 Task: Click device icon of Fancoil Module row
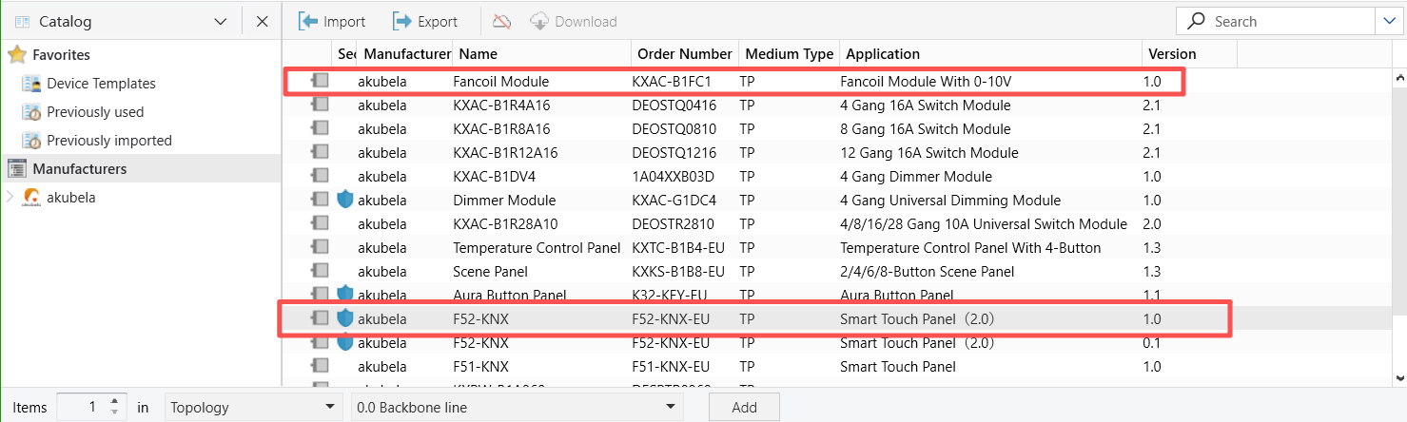click(320, 81)
